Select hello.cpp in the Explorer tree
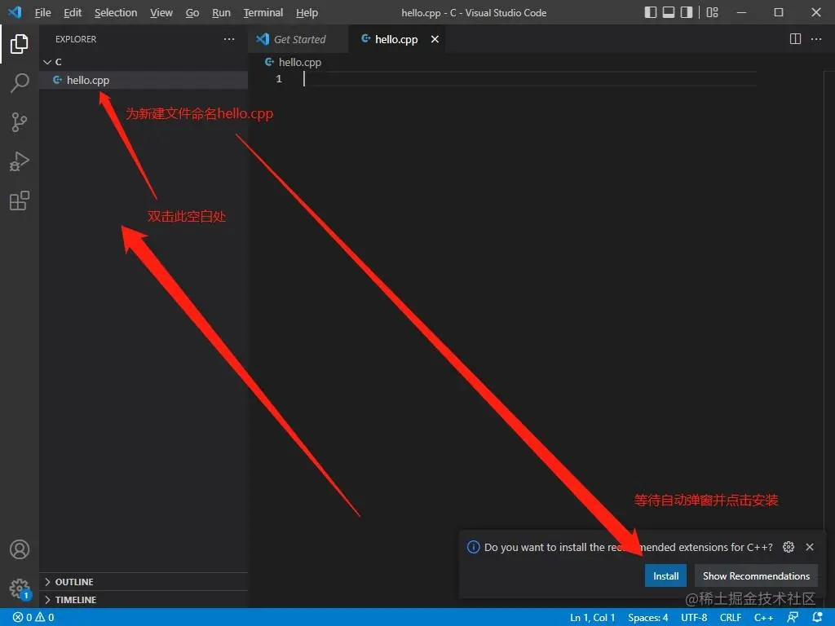This screenshot has height=626, width=835. [x=144, y=80]
